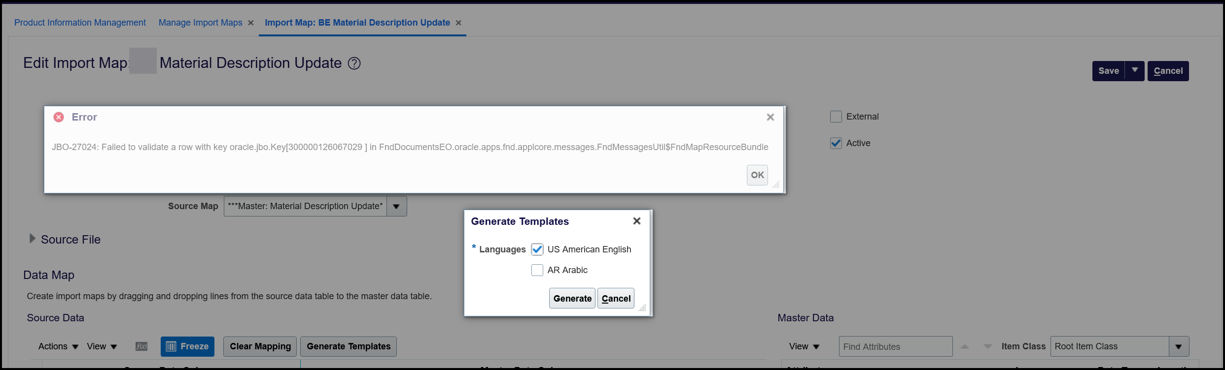The height and width of the screenshot is (370, 1225).
Task: Open the Actions menu in Source Data
Action: 58,346
